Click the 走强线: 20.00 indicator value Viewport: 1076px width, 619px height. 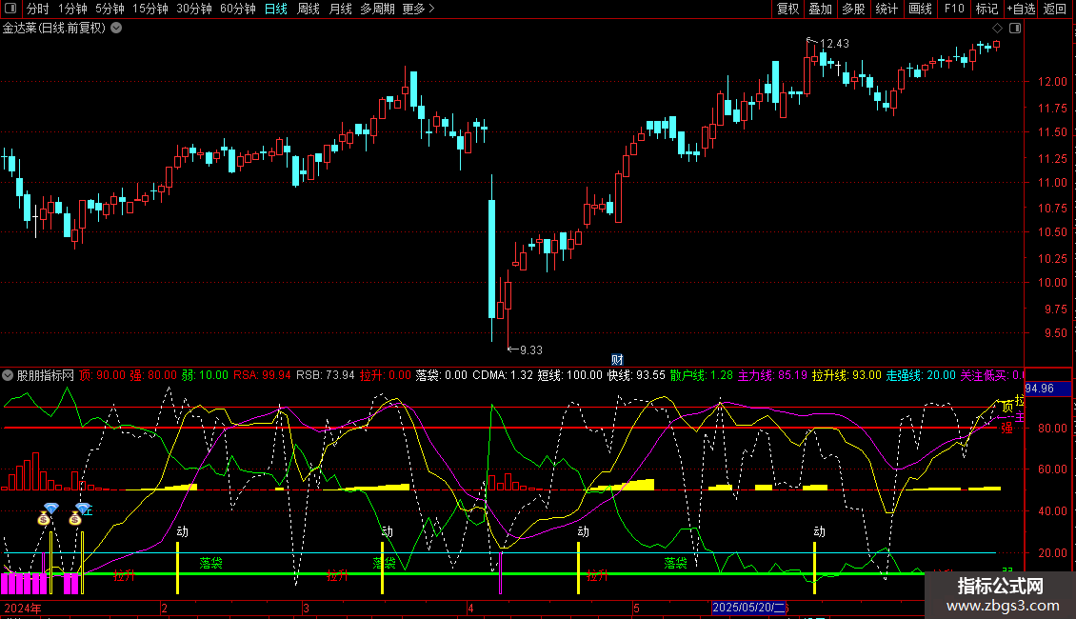coord(921,375)
